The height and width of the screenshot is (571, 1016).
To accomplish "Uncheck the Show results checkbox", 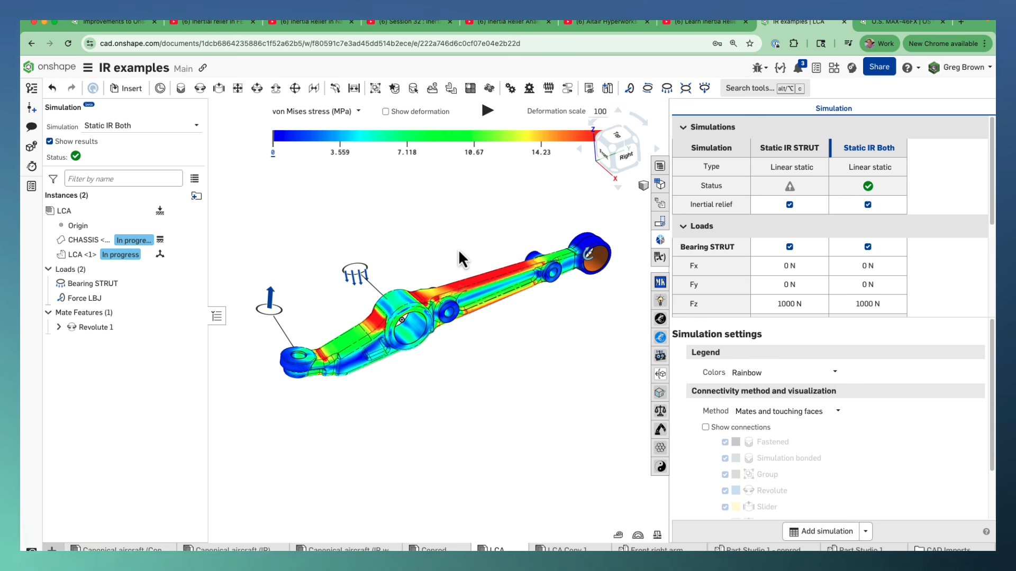I will click(x=49, y=141).
